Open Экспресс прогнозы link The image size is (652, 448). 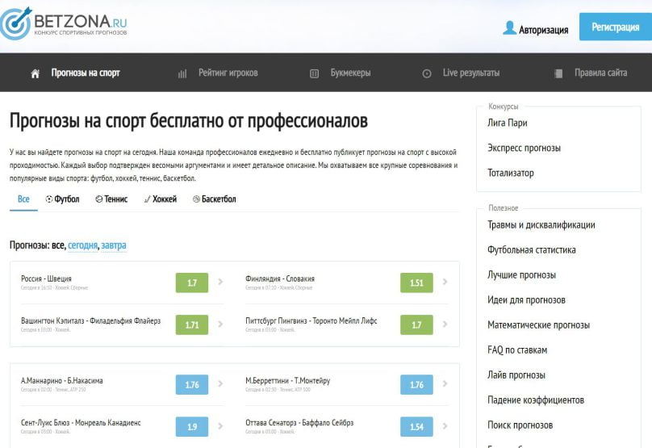coord(524,148)
